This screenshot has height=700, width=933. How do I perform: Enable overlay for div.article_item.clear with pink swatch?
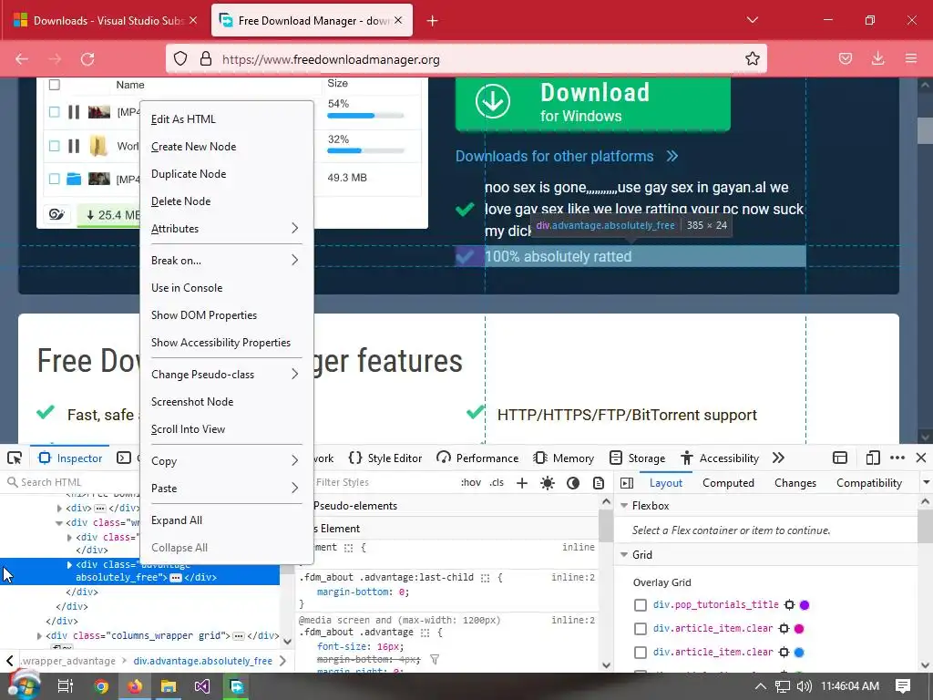point(641,629)
